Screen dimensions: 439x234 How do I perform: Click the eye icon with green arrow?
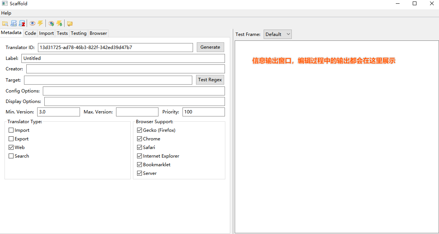point(51,23)
